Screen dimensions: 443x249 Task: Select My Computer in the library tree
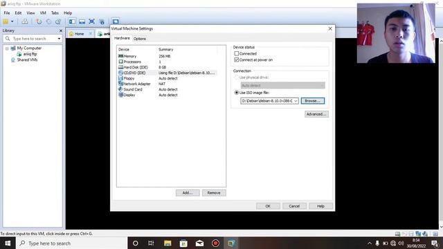coord(29,48)
